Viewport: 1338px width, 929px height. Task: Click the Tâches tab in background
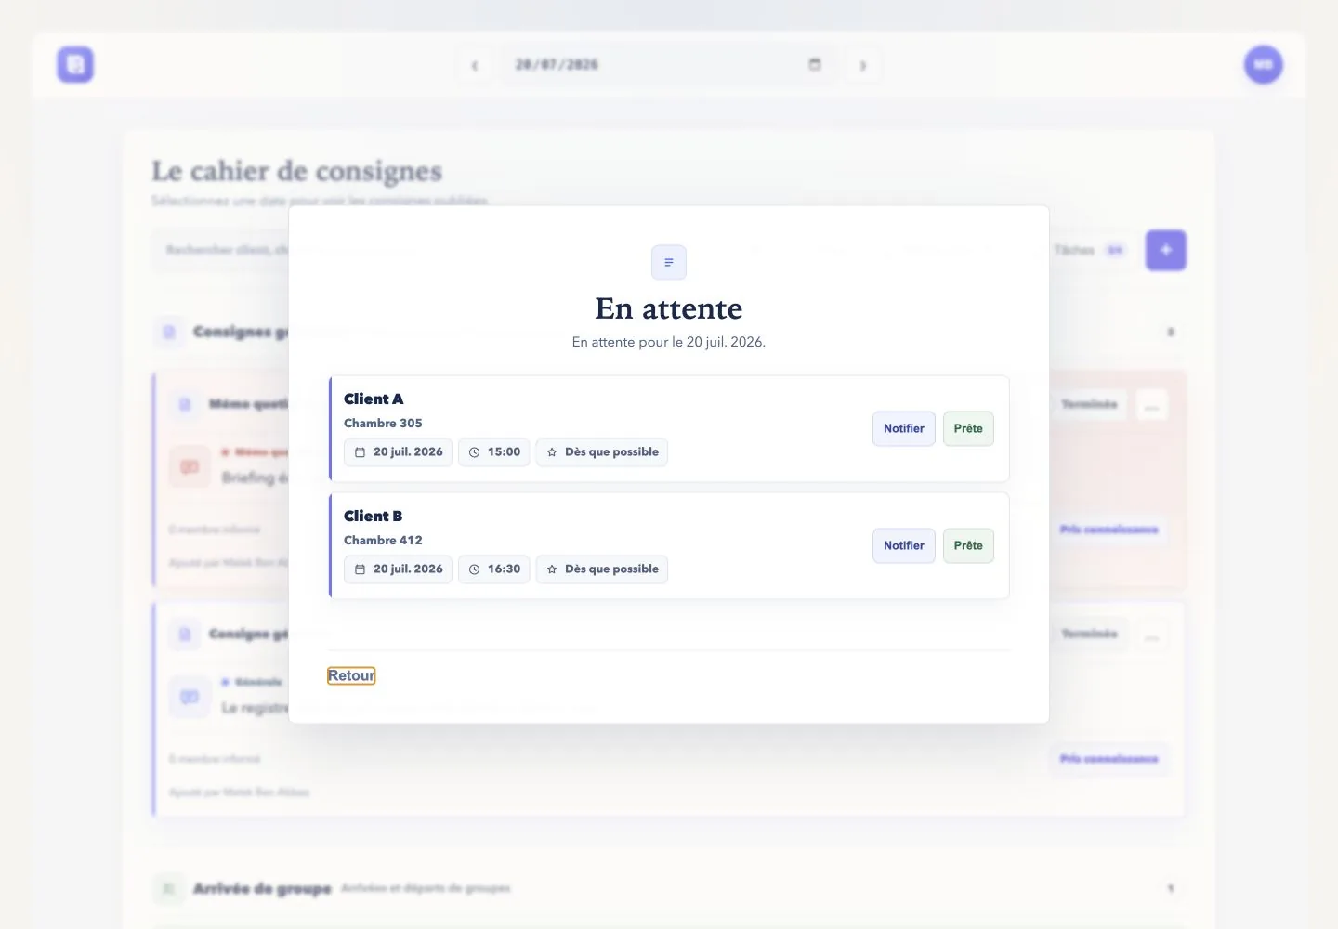1089,250
